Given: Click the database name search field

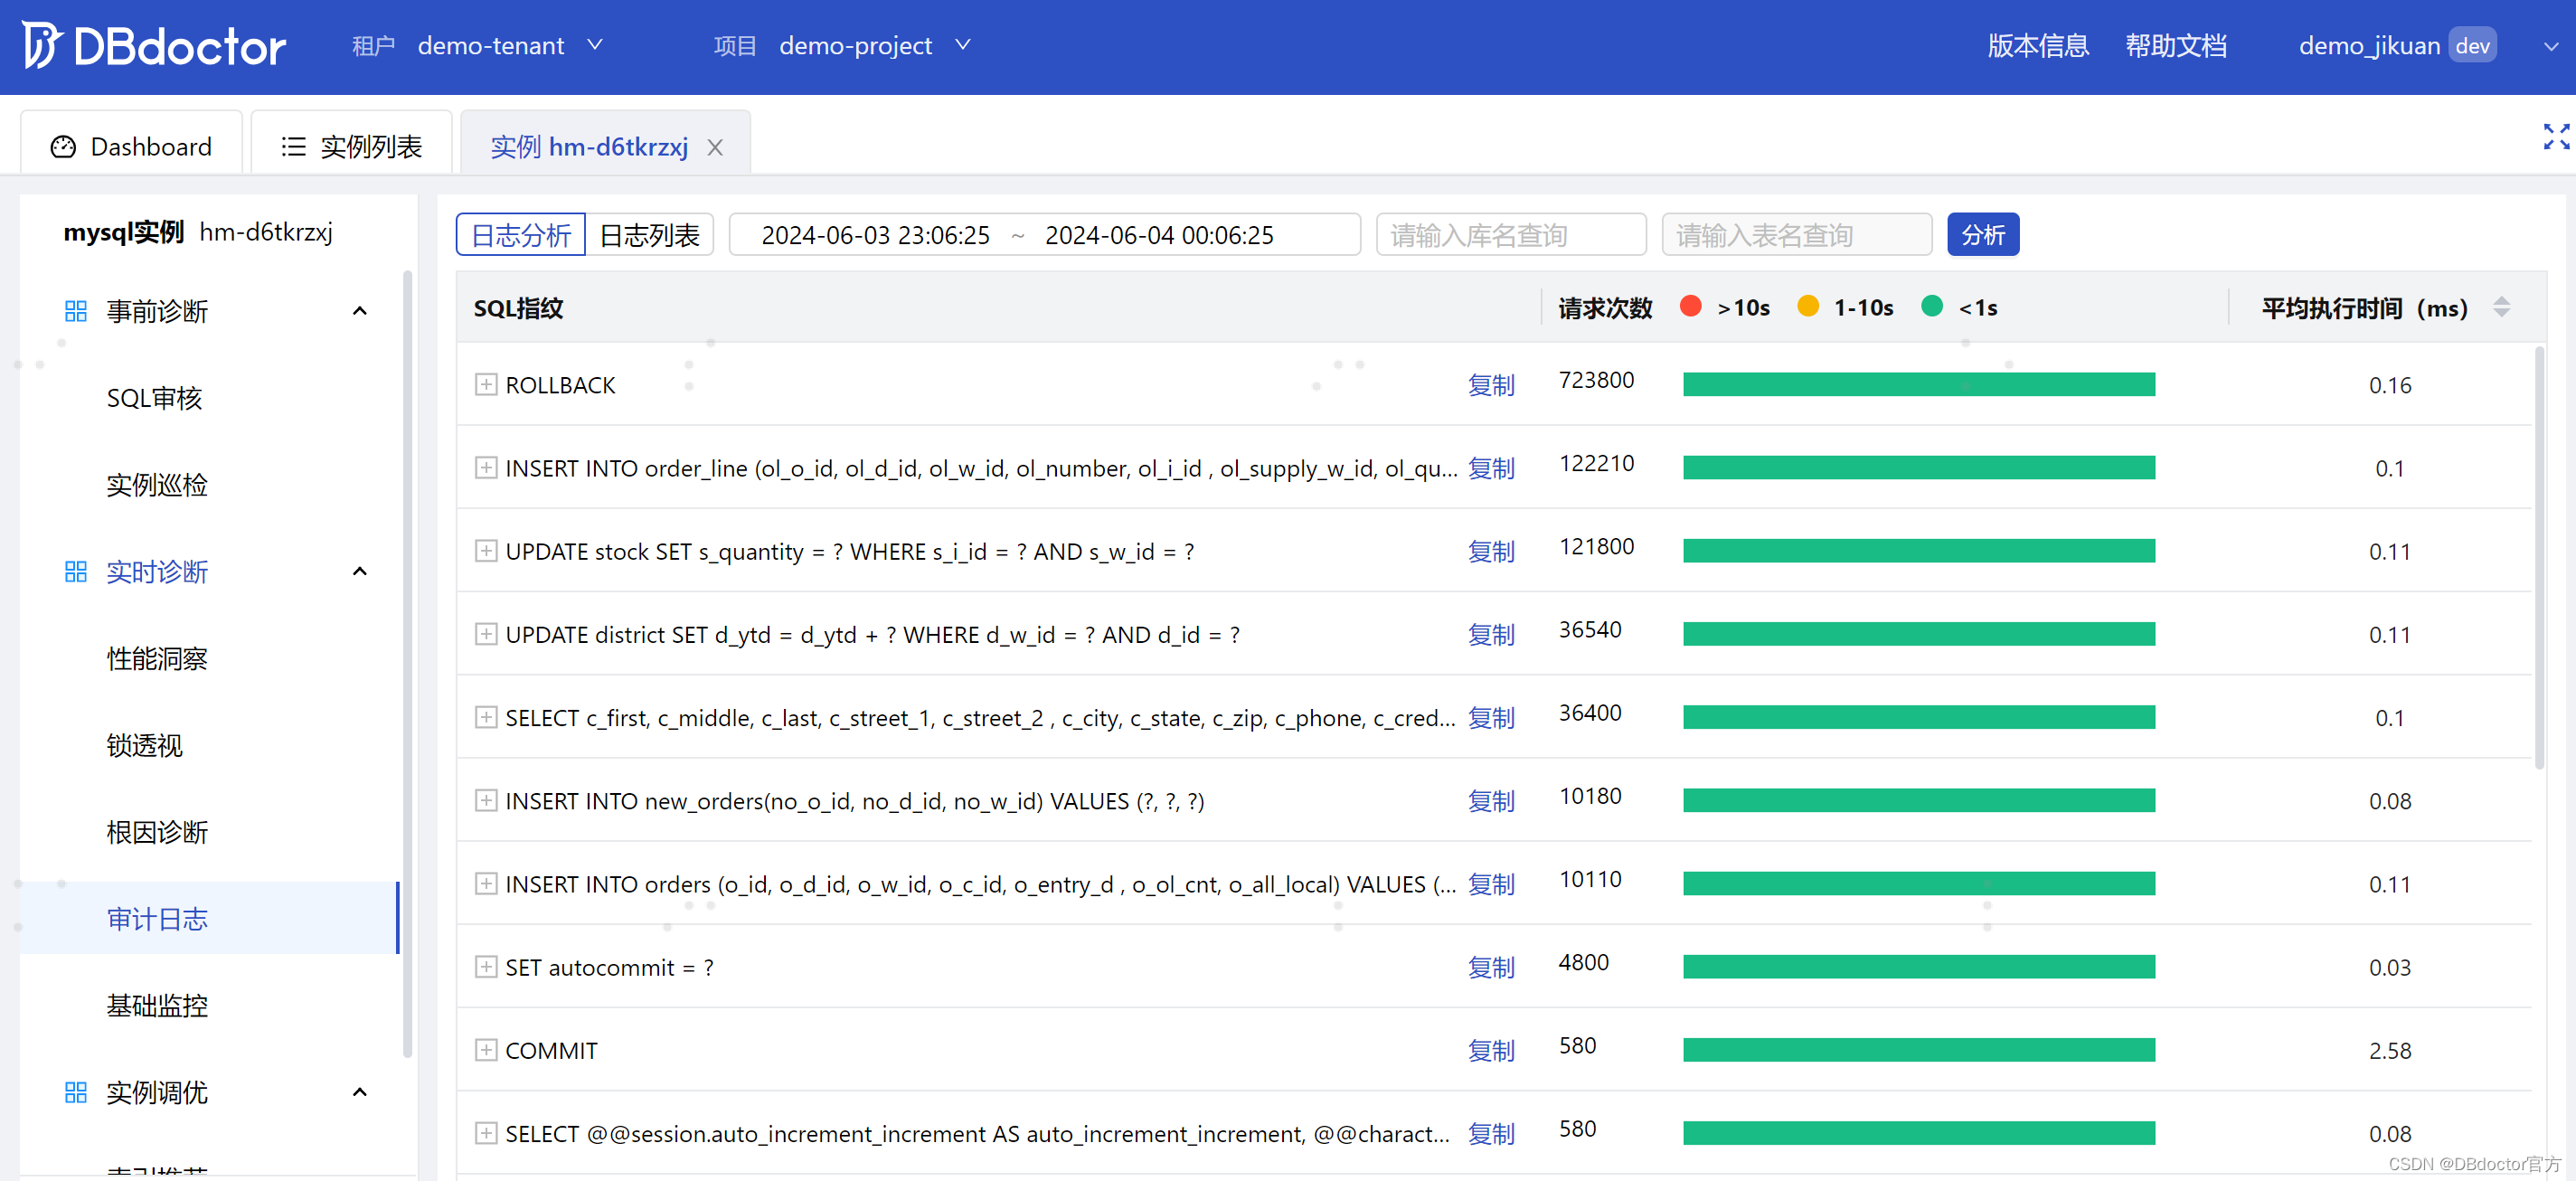Looking at the screenshot, I should (x=1510, y=235).
